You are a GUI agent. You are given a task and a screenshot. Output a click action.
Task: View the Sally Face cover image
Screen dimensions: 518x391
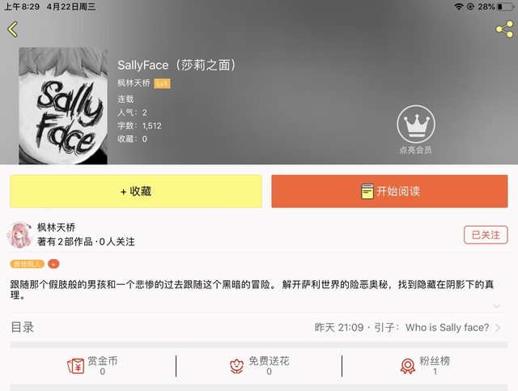tap(63, 106)
